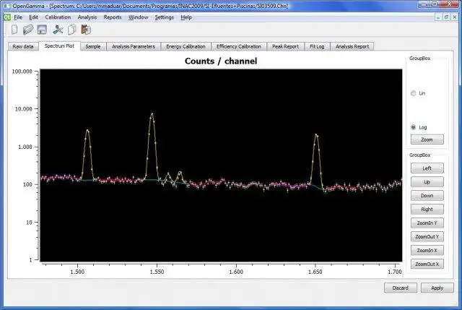Click the 'Counts / channel' plot title

point(221,61)
